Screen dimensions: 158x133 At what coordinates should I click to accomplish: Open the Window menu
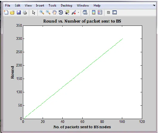pos(83,5)
